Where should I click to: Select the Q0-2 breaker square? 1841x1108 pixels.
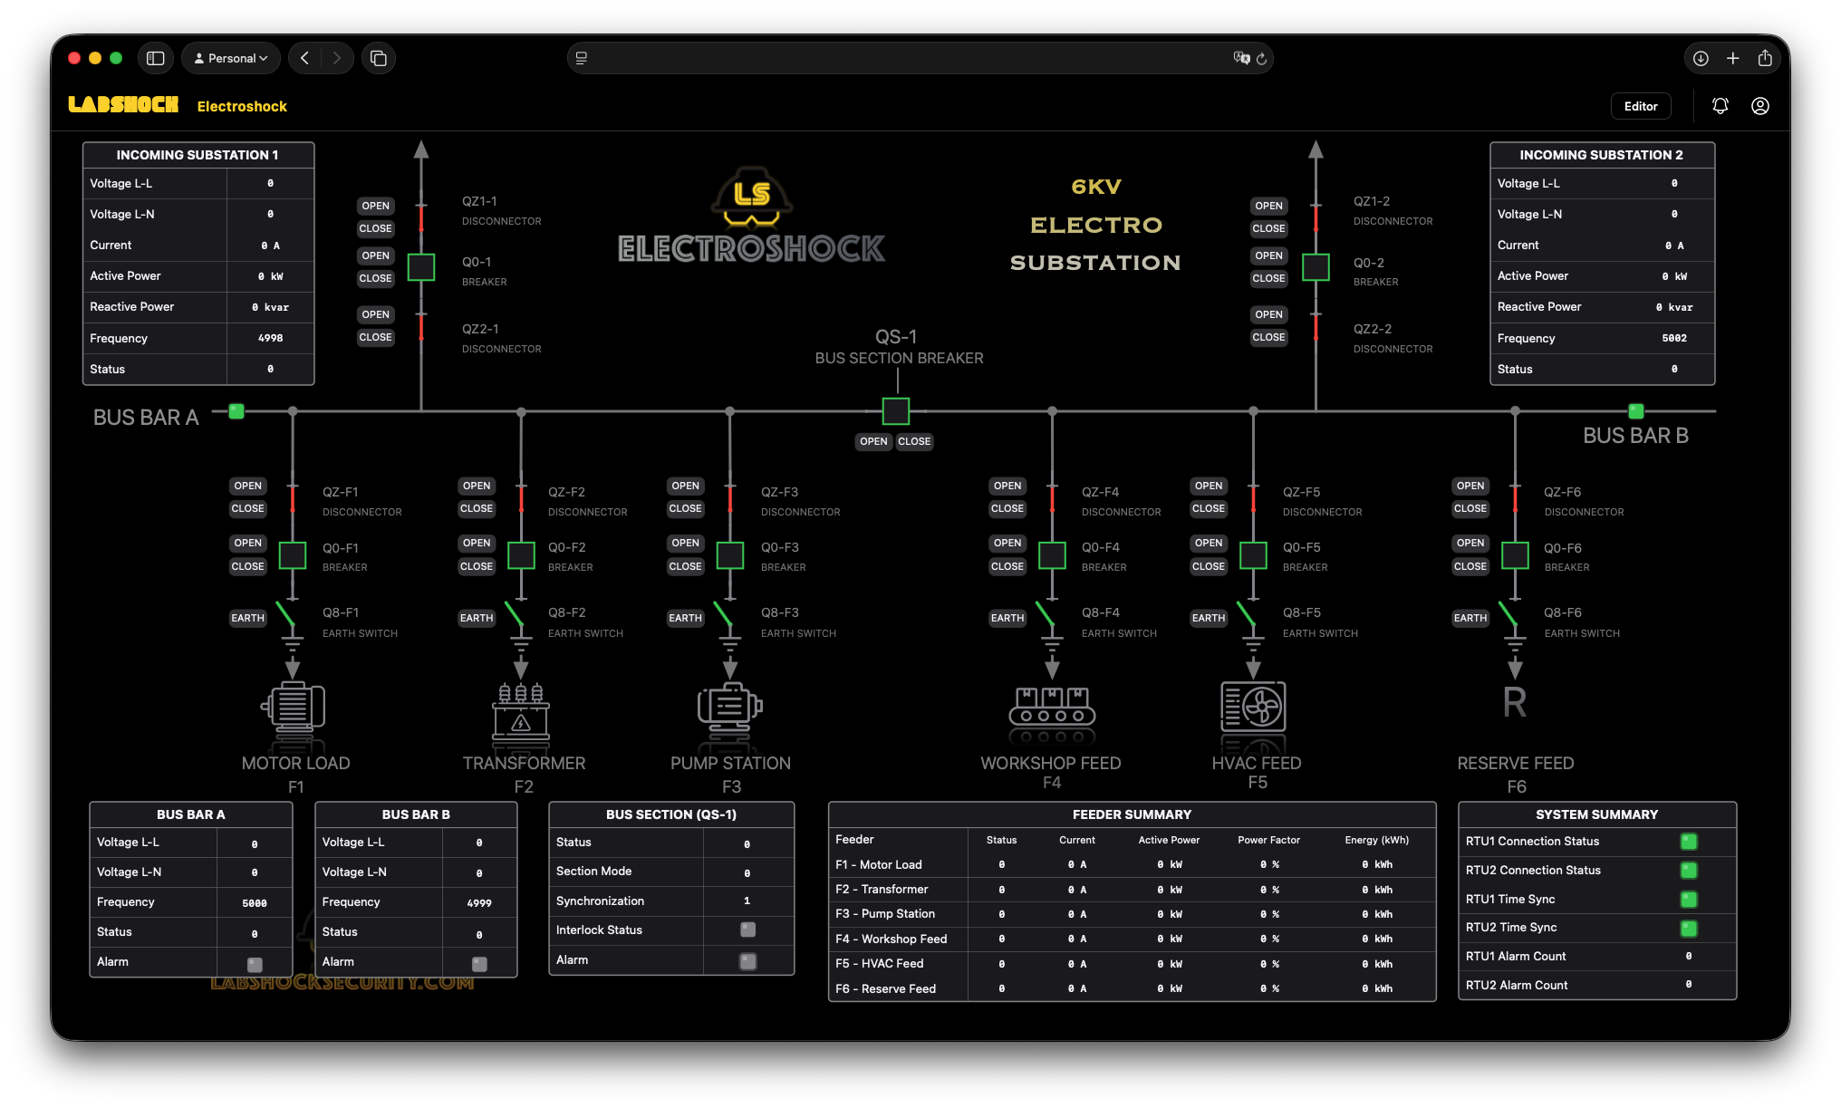coord(1316,267)
